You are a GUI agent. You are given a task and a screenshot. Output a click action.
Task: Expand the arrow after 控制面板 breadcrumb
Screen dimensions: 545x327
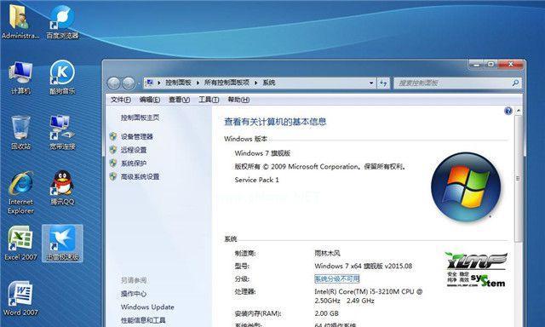pos(198,83)
